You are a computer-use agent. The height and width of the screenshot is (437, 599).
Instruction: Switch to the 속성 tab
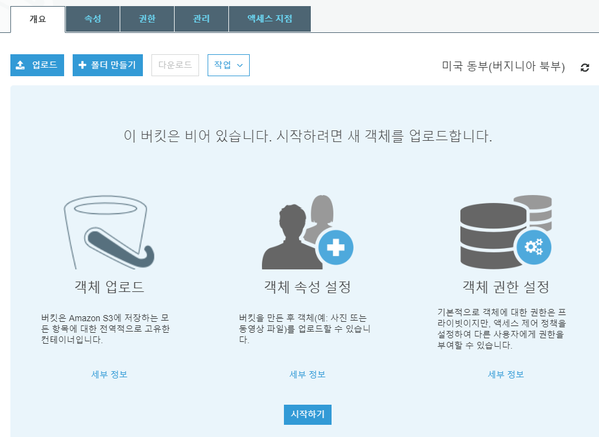pos(93,19)
